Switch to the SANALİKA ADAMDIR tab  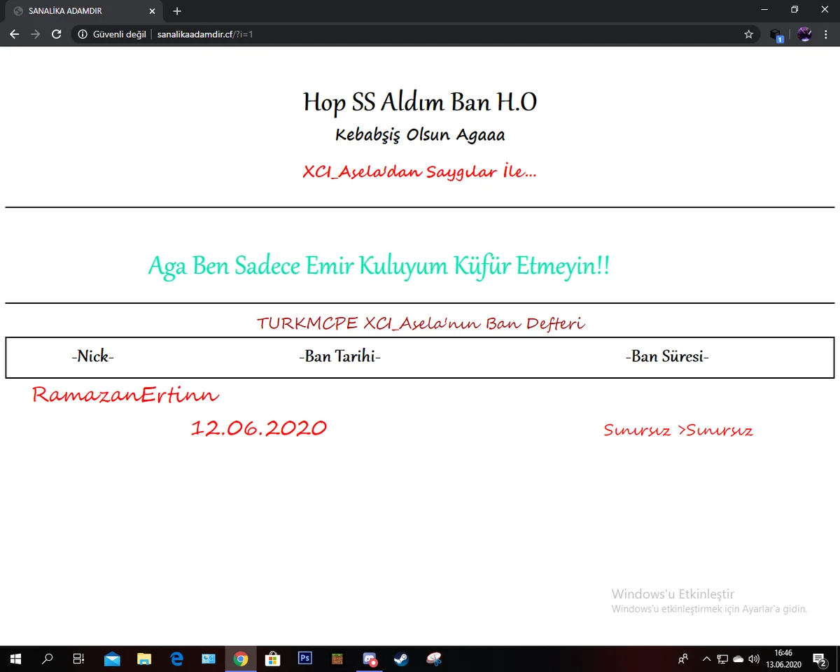click(84, 11)
